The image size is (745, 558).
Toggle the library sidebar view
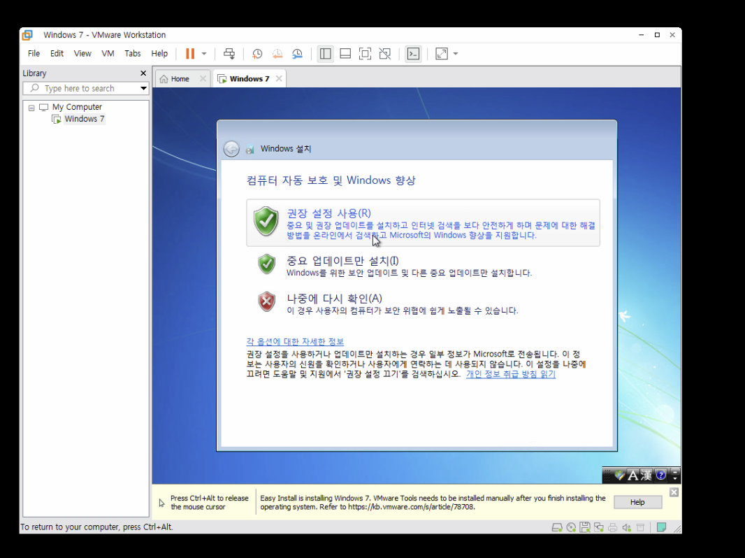(x=326, y=54)
